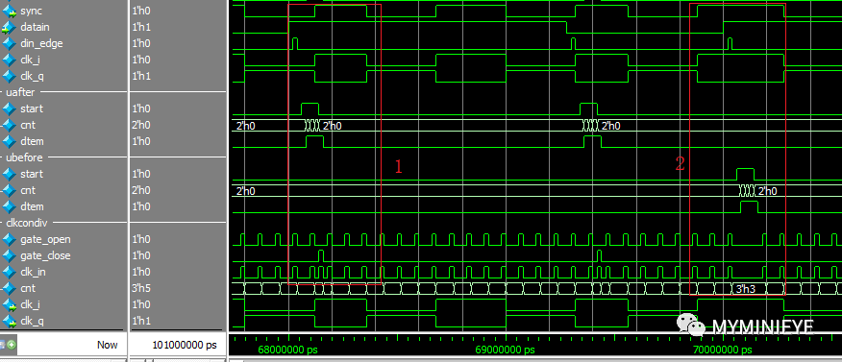Click the gate_close signal's diamond icon
The height and width of the screenshot is (362, 842).
pyautogui.click(x=9, y=255)
